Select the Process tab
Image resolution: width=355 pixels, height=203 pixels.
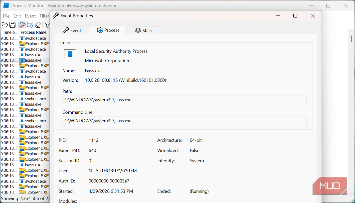[108, 30]
